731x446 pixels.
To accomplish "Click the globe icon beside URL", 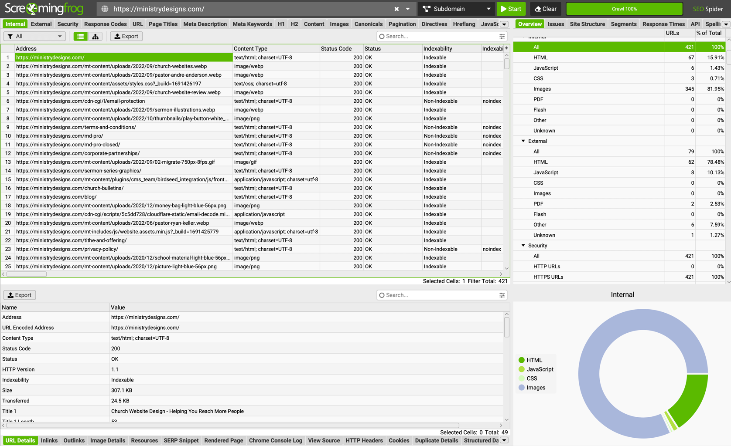I will click(x=105, y=9).
